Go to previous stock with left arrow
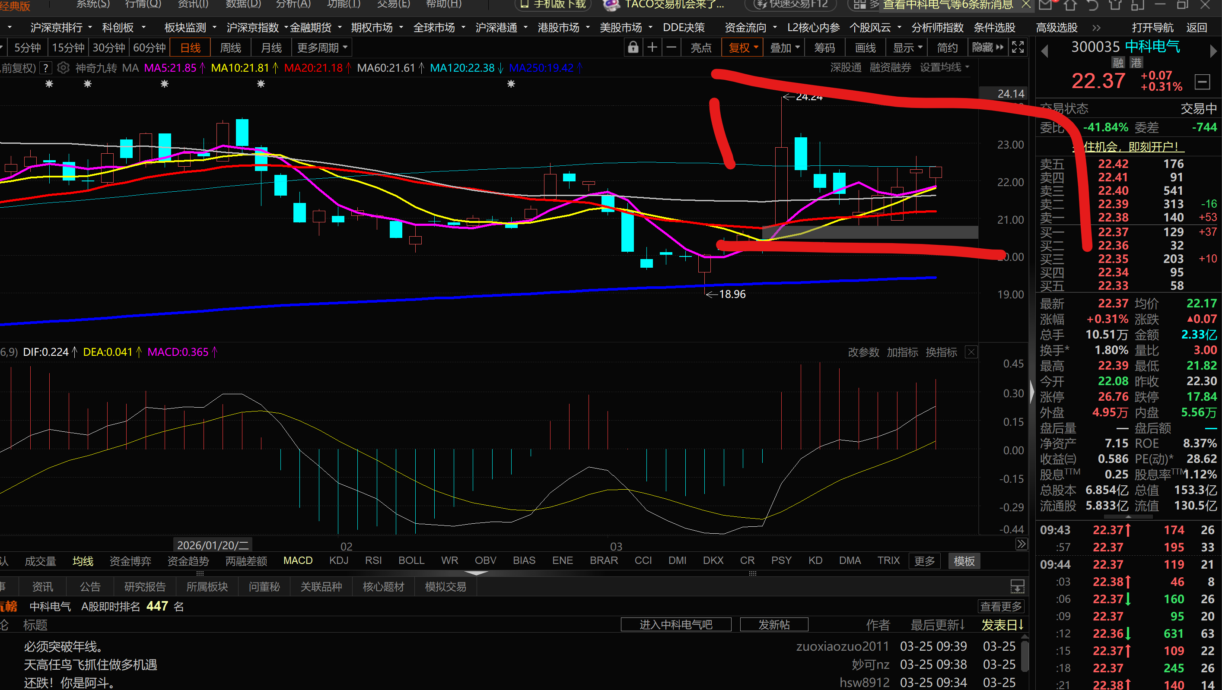 click(1044, 51)
